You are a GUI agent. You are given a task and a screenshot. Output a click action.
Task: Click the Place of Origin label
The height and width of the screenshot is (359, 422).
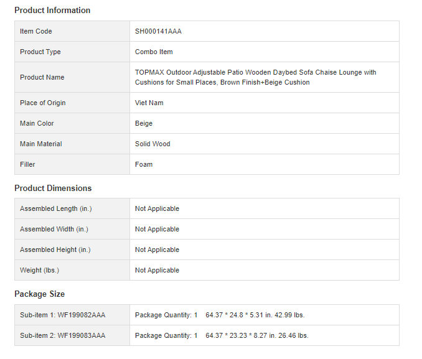tap(42, 103)
